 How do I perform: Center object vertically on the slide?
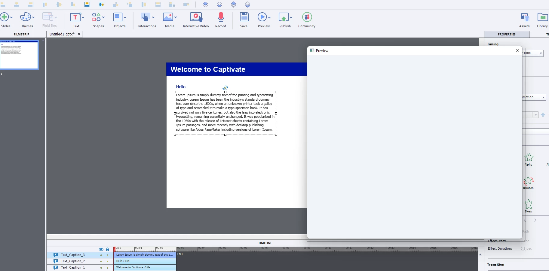pos(102,5)
